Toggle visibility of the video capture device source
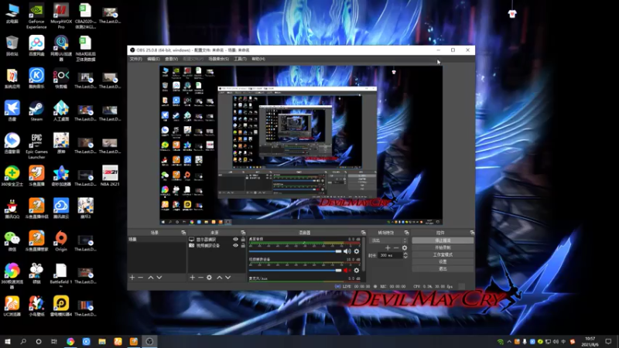Viewport: 619px width, 348px height. (236, 245)
